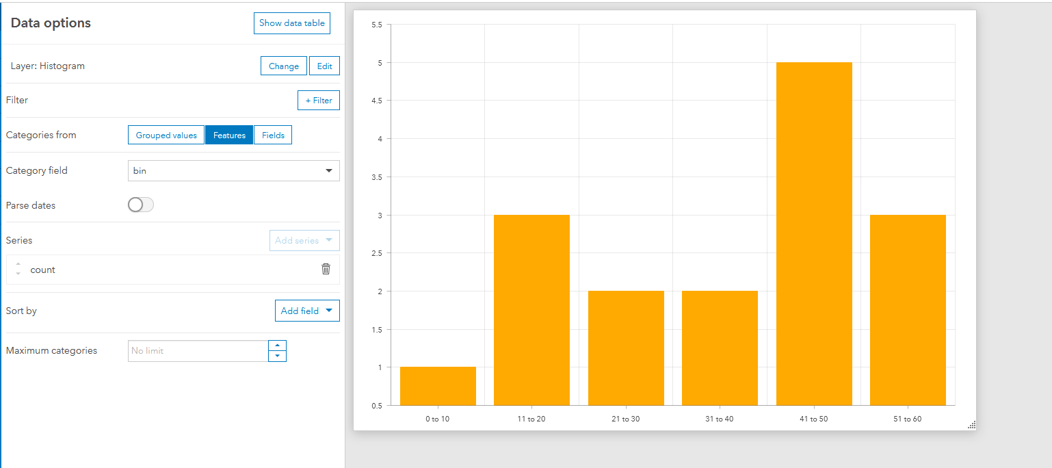Enable the Parse dates toggle
The width and height of the screenshot is (1052, 468).
[x=140, y=205]
